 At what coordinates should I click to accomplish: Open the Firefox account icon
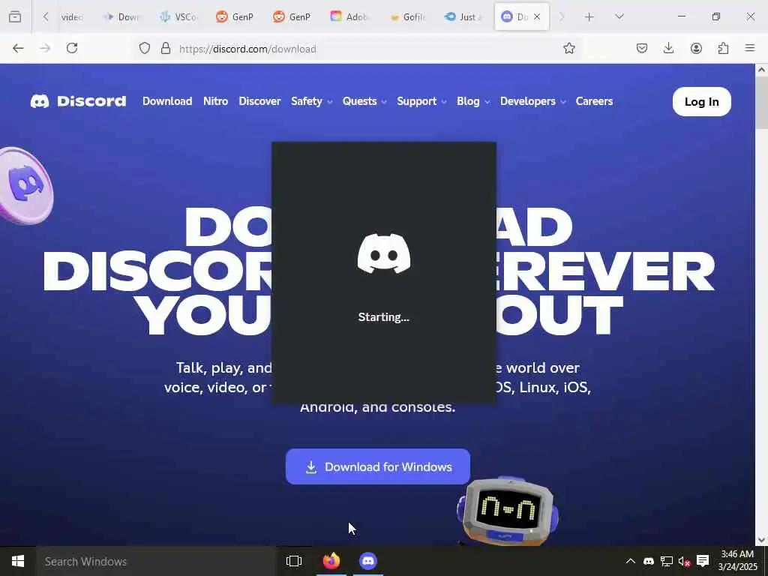click(x=696, y=48)
